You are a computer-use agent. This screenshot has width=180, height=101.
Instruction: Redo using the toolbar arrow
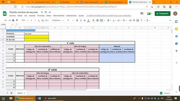[9, 20]
